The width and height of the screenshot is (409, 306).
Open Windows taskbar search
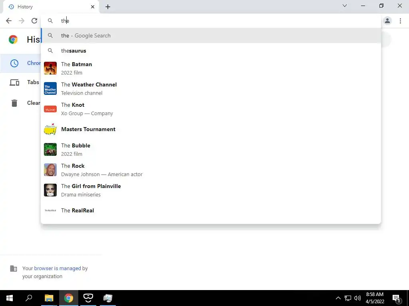click(29, 298)
